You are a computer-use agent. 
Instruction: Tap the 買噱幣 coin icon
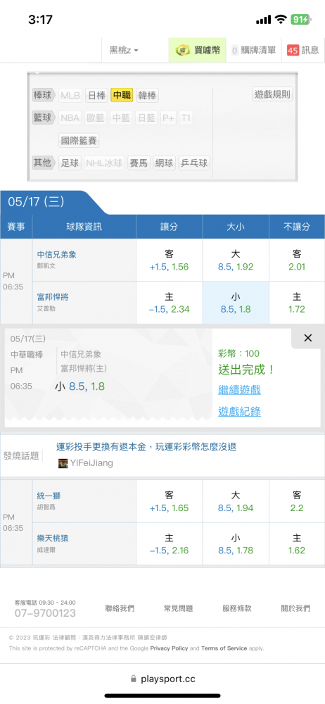tap(182, 50)
